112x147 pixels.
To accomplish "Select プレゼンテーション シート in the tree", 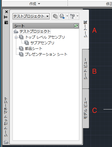I will tap(46, 54).
